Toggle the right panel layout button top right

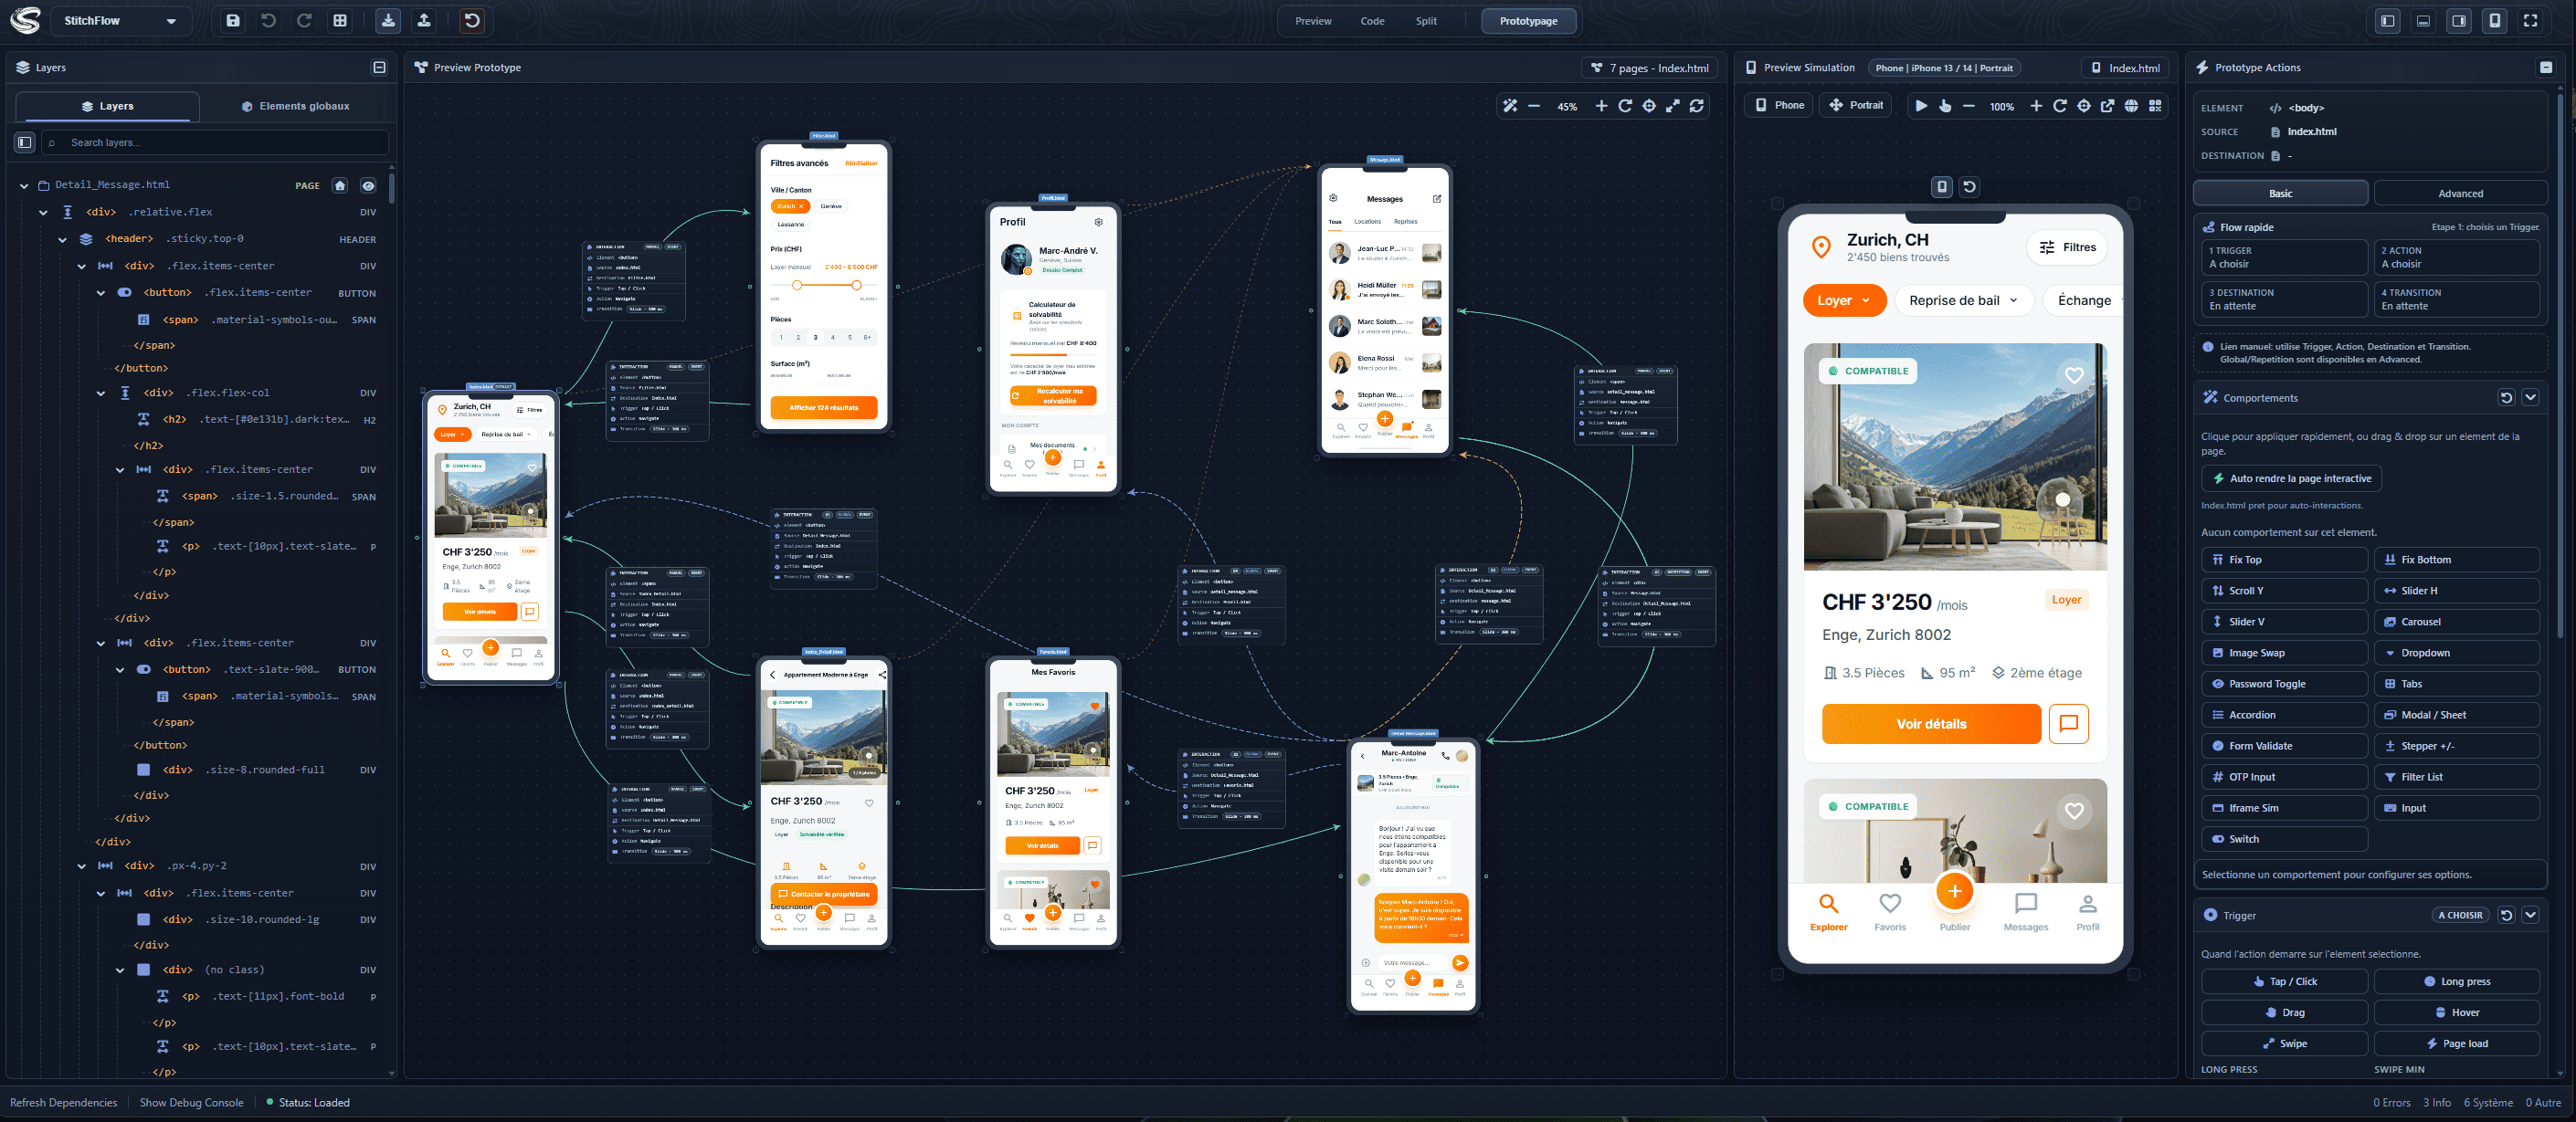pyautogui.click(x=2459, y=21)
